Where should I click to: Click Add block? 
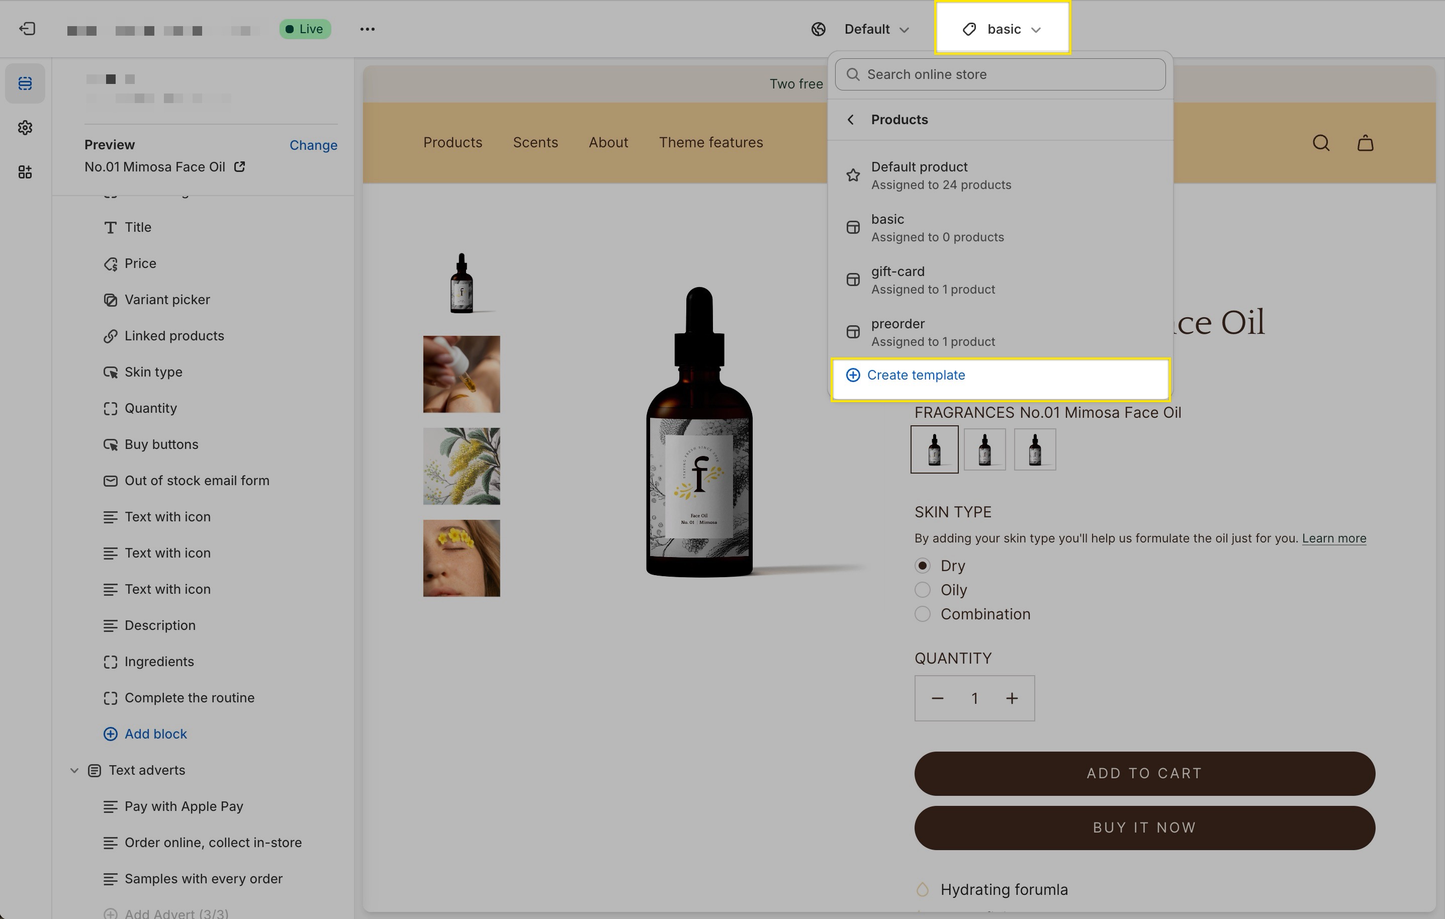[145, 734]
